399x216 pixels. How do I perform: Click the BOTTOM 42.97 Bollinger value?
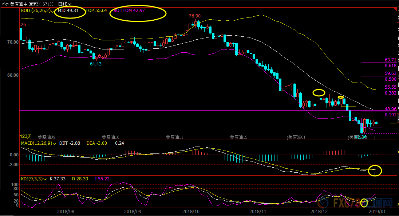pos(129,11)
